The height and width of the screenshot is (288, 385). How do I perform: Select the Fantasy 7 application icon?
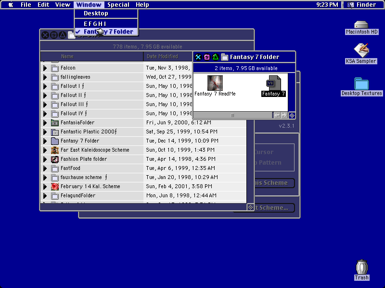(x=273, y=83)
